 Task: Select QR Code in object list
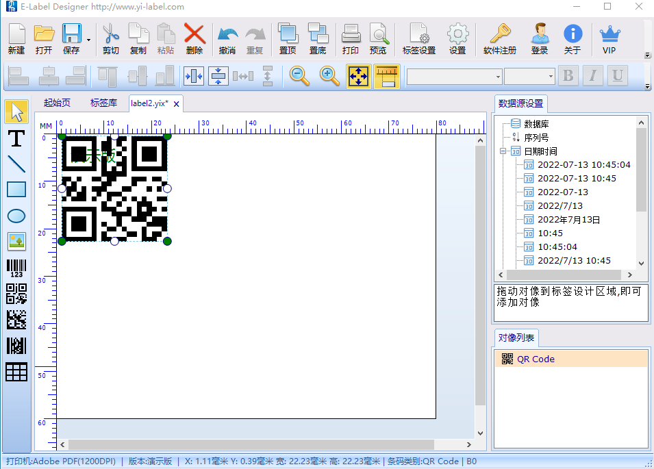570,359
